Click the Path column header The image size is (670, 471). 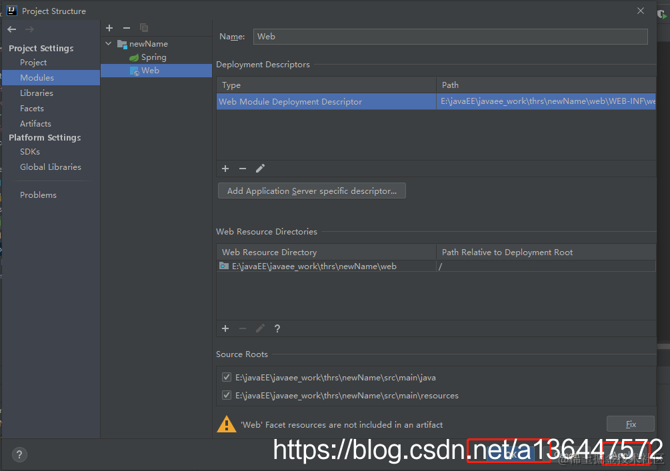(546, 85)
